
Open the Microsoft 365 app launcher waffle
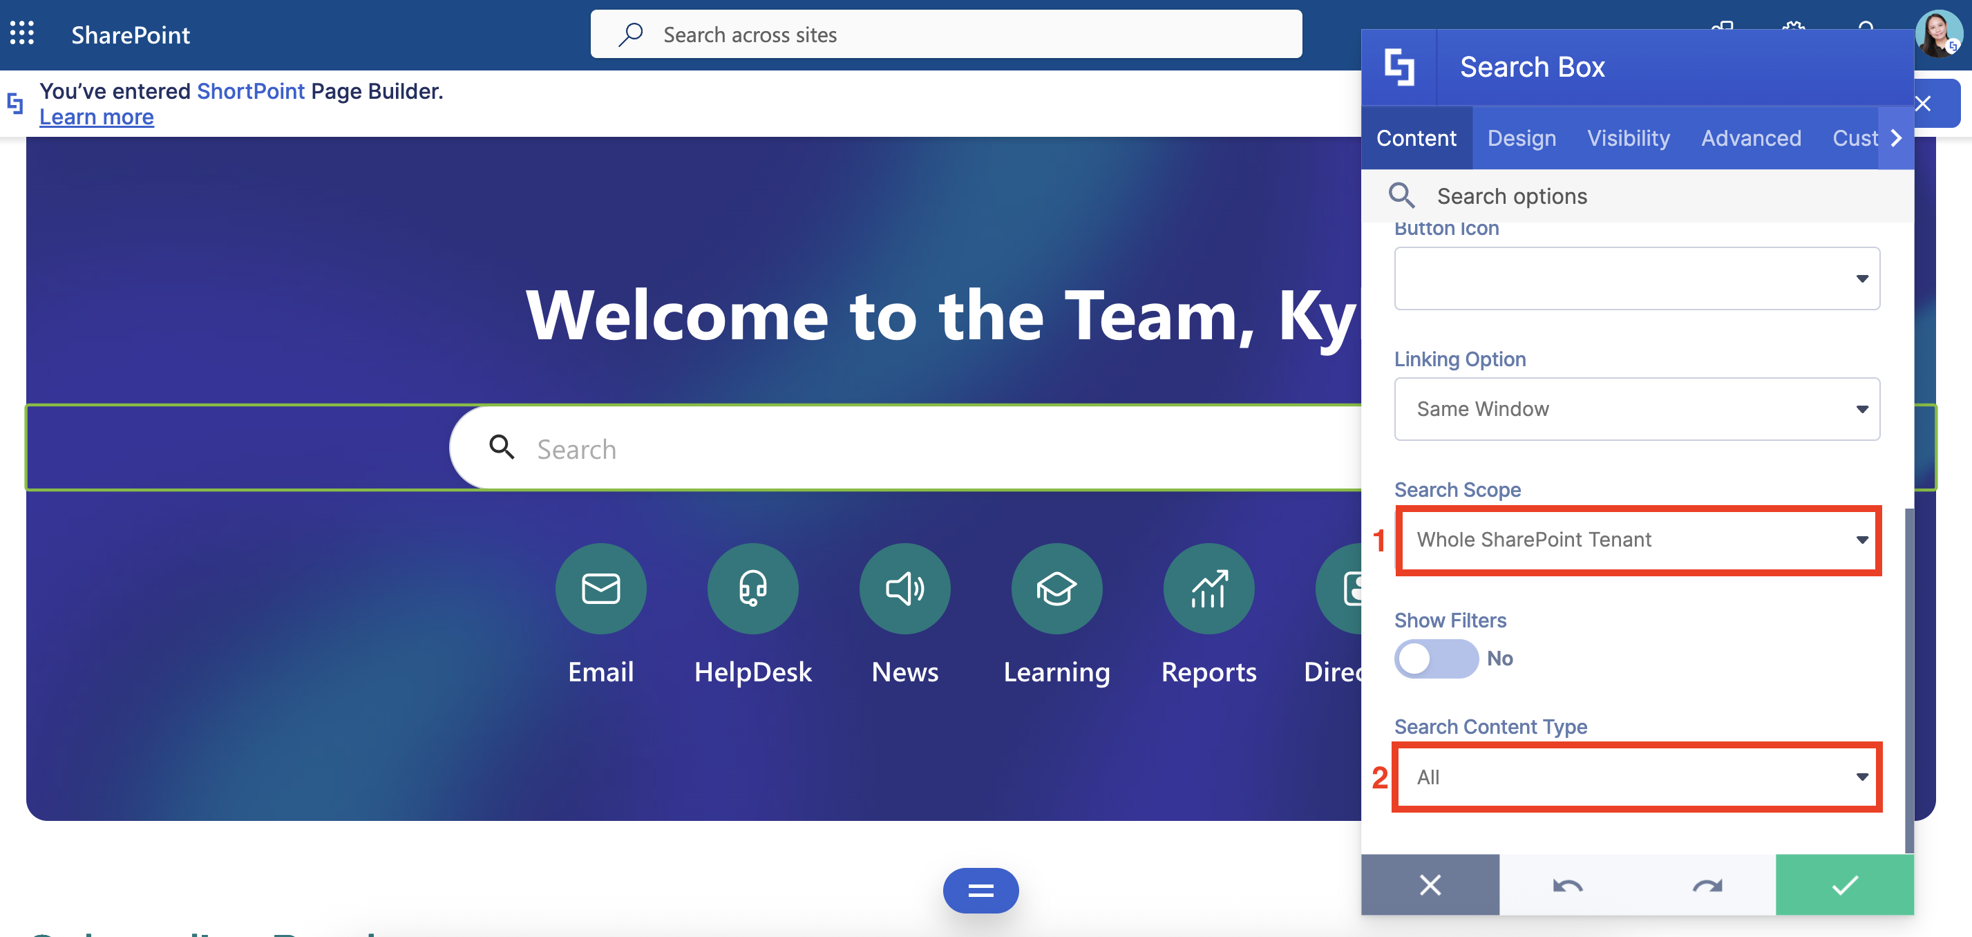tap(21, 34)
